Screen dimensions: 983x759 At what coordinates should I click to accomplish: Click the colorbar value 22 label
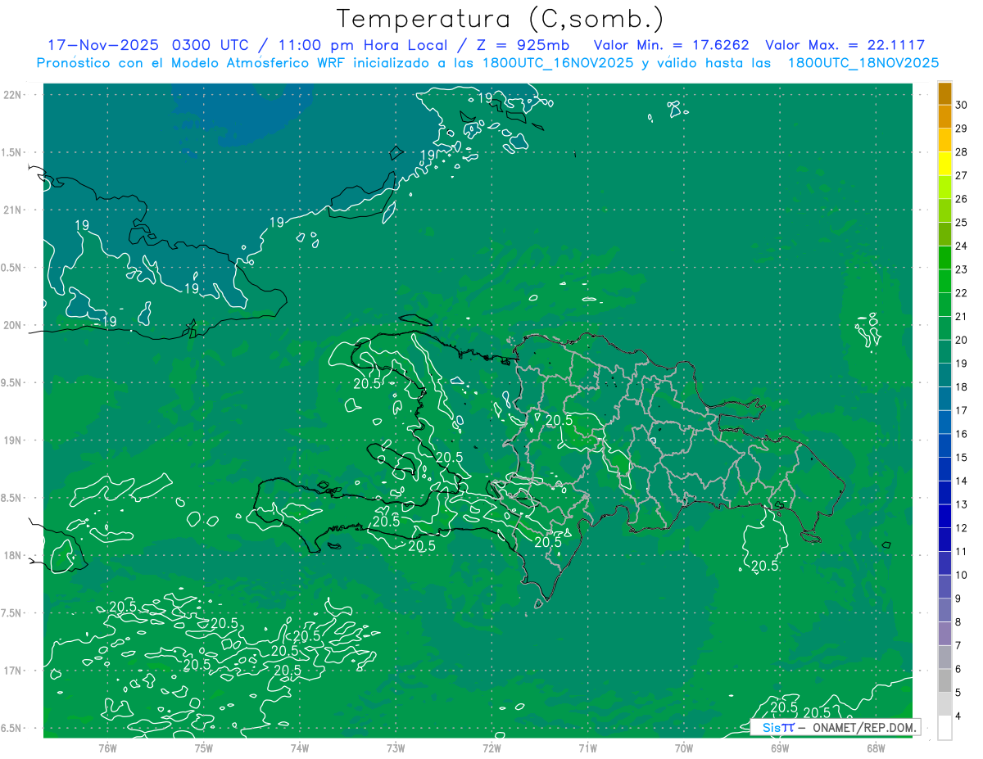[x=962, y=293]
